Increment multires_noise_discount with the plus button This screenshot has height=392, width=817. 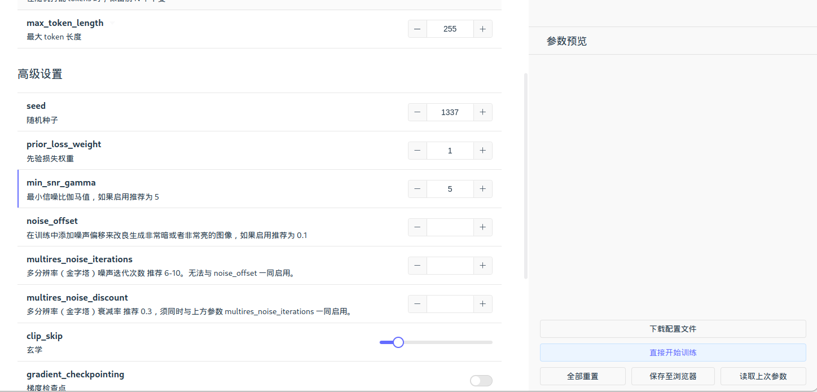click(x=482, y=303)
